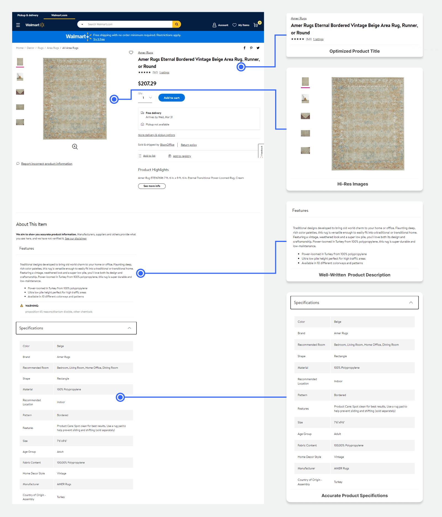Open the Account user icon
Viewport: 442px width, 517px height.
tap(214, 25)
